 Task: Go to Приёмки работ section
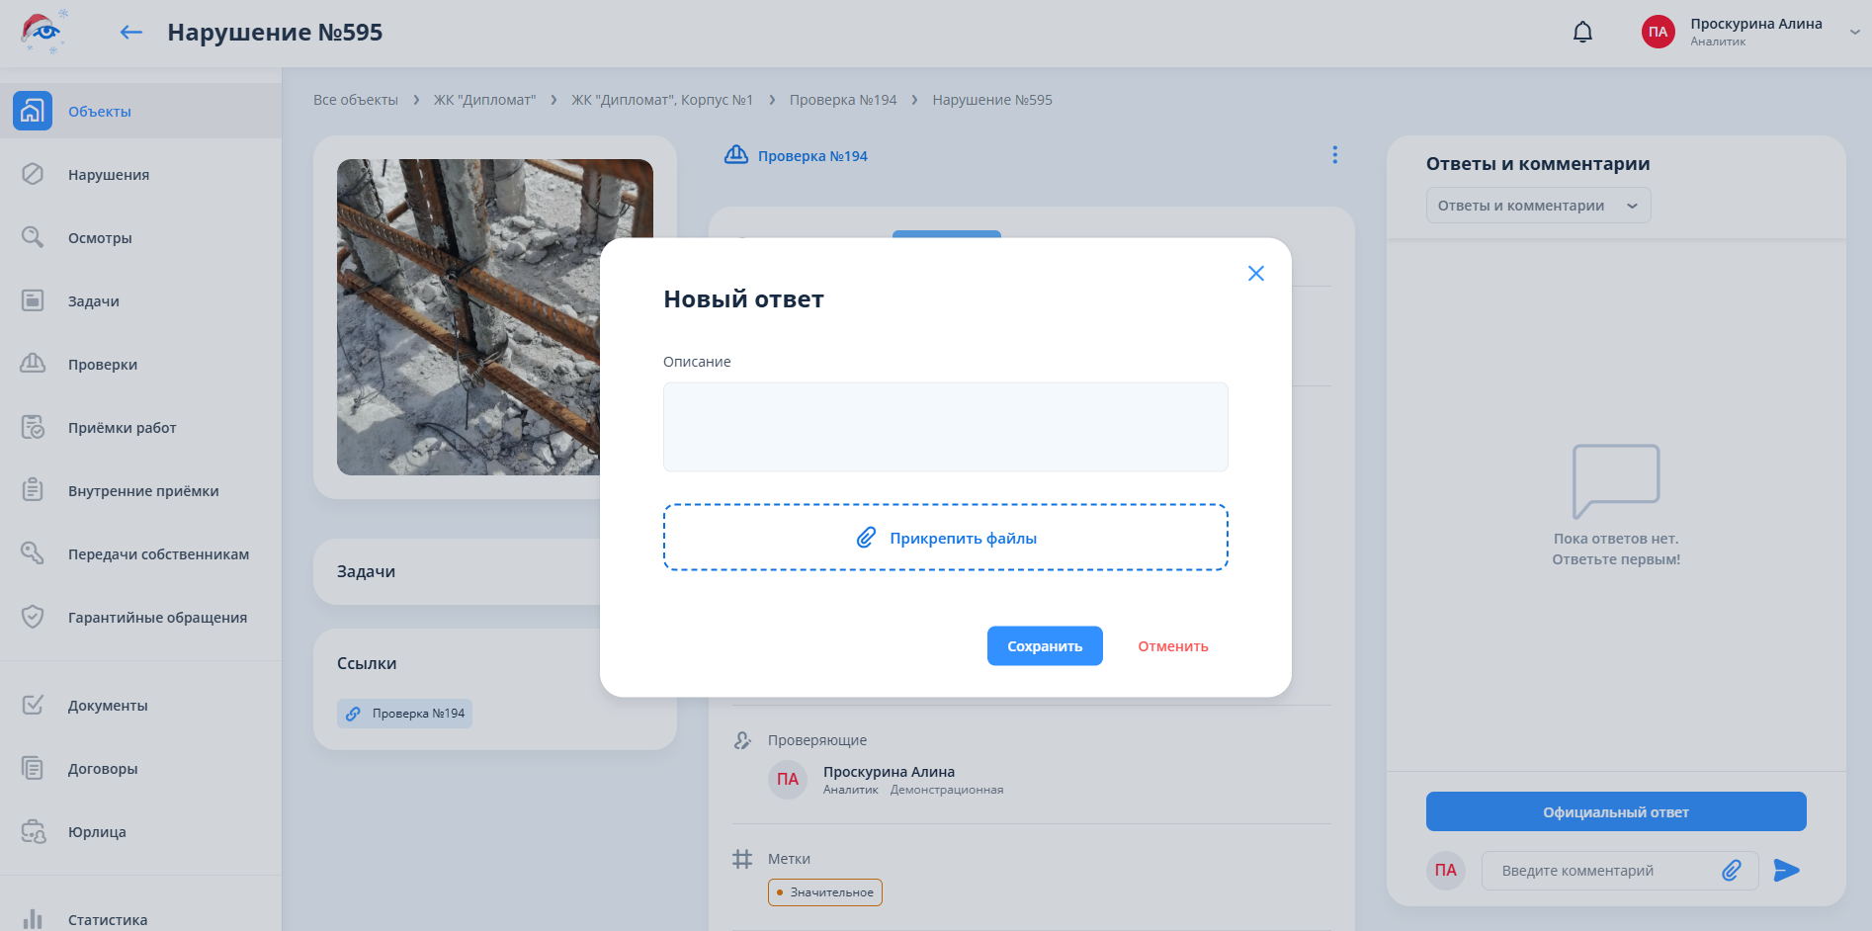(122, 428)
